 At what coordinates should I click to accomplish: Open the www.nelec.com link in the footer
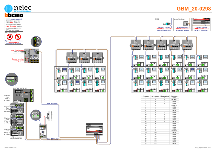point(11,147)
